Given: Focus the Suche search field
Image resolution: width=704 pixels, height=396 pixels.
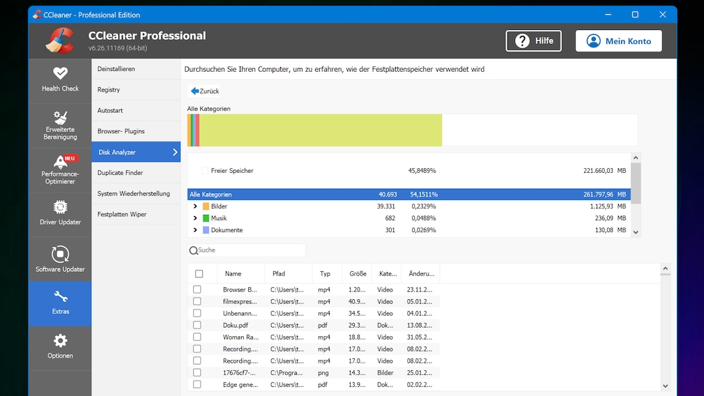Looking at the screenshot, I should 247,250.
